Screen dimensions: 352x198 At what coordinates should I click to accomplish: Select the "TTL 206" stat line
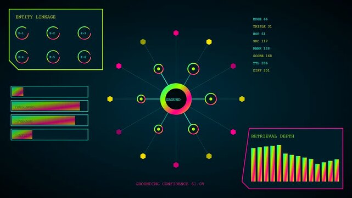pyautogui.click(x=260, y=63)
